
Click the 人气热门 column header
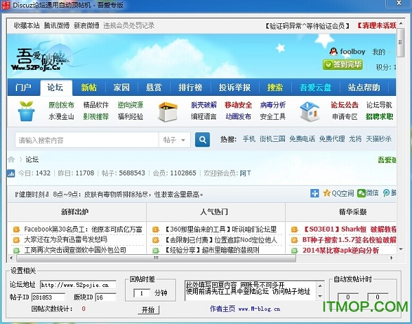214,212
